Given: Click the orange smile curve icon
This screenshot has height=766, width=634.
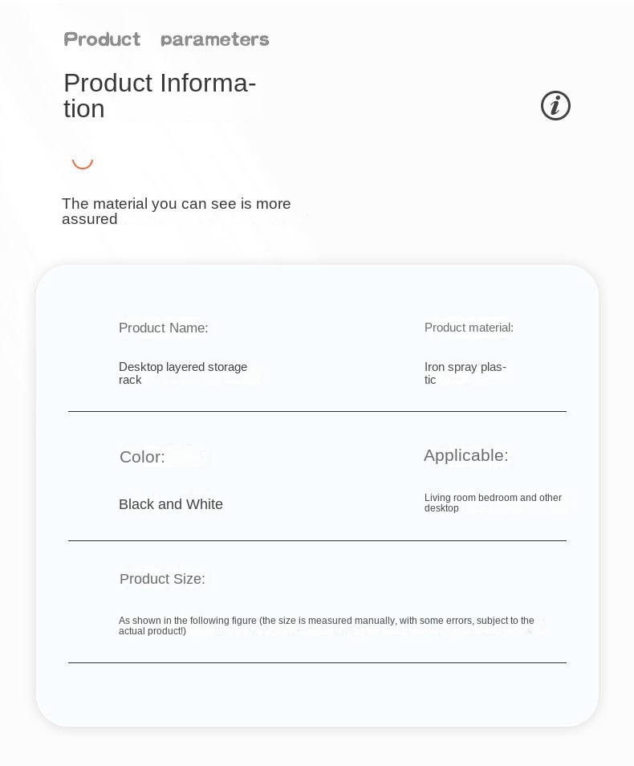Looking at the screenshot, I should (x=83, y=164).
